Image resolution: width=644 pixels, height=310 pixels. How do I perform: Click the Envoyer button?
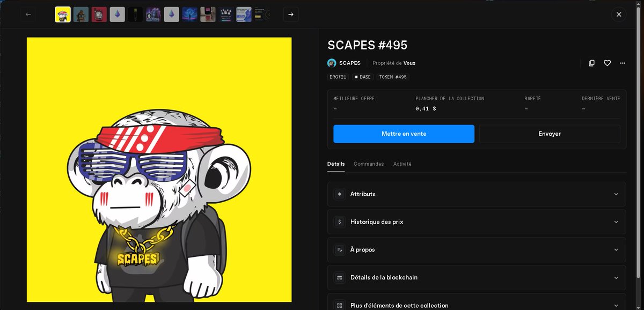point(550,134)
